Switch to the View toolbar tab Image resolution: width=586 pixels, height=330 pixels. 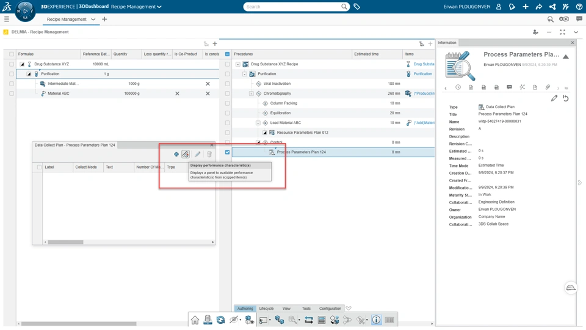point(286,308)
